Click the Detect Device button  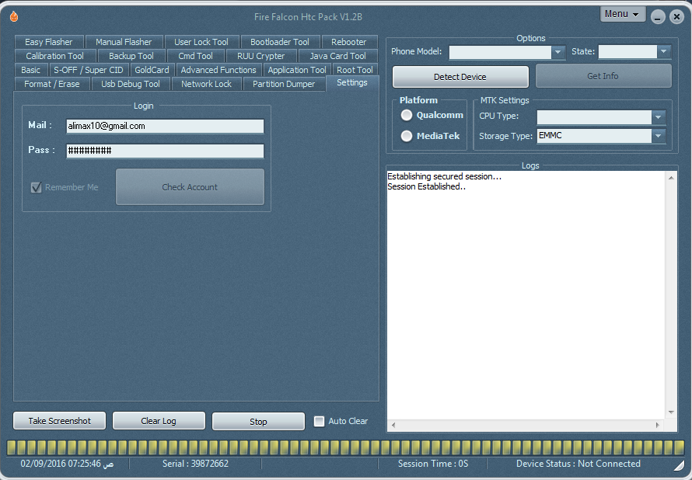[x=460, y=77]
